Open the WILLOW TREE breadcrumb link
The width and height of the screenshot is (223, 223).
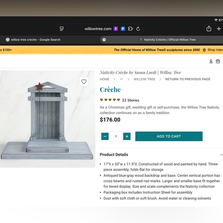(x=144, y=79)
